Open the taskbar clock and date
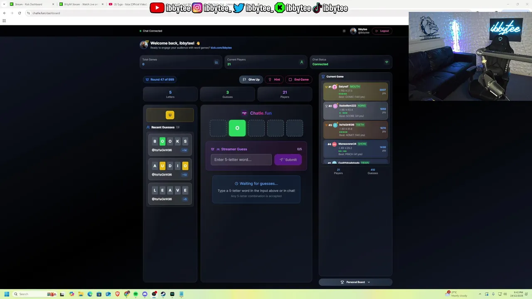This screenshot has width=532, height=299. tap(517, 294)
